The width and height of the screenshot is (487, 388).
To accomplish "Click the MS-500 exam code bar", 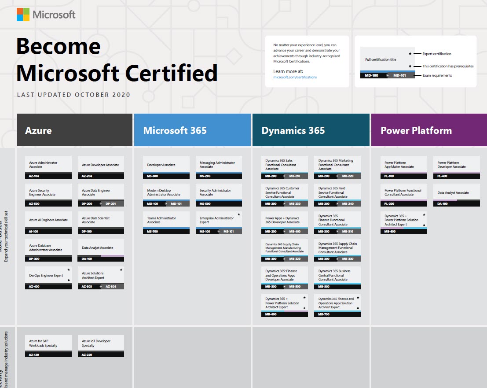I will 219,204.
